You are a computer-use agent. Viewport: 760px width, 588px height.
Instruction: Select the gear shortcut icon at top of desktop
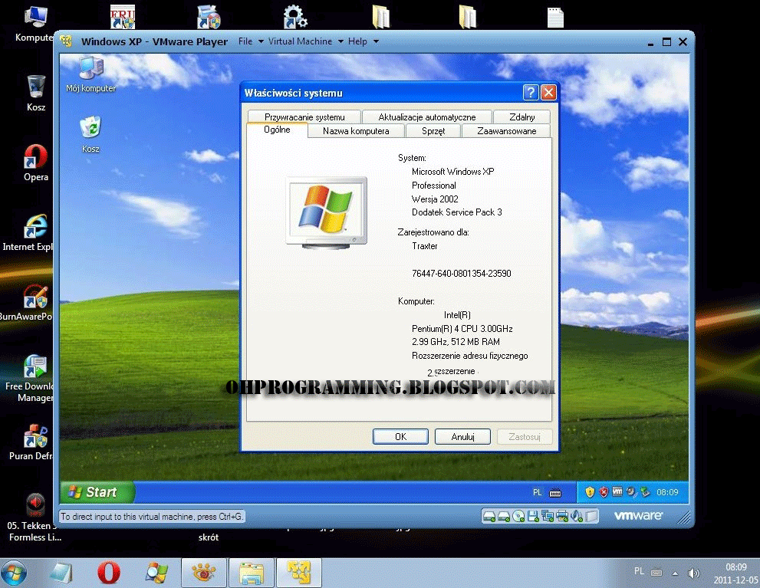(295, 17)
